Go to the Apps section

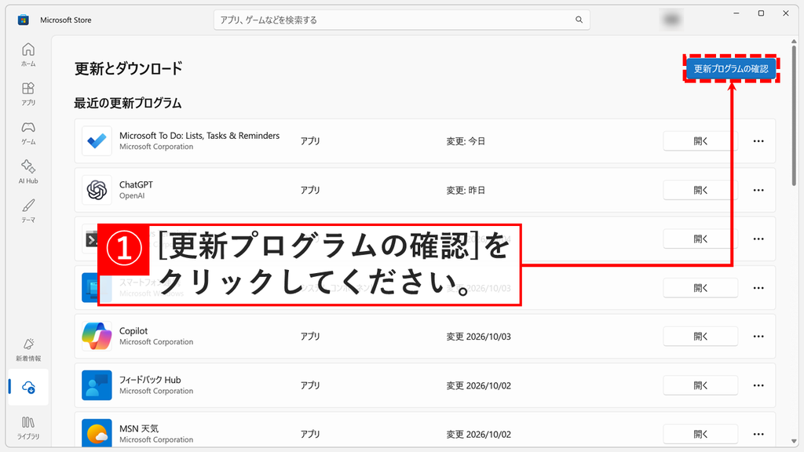(x=28, y=94)
